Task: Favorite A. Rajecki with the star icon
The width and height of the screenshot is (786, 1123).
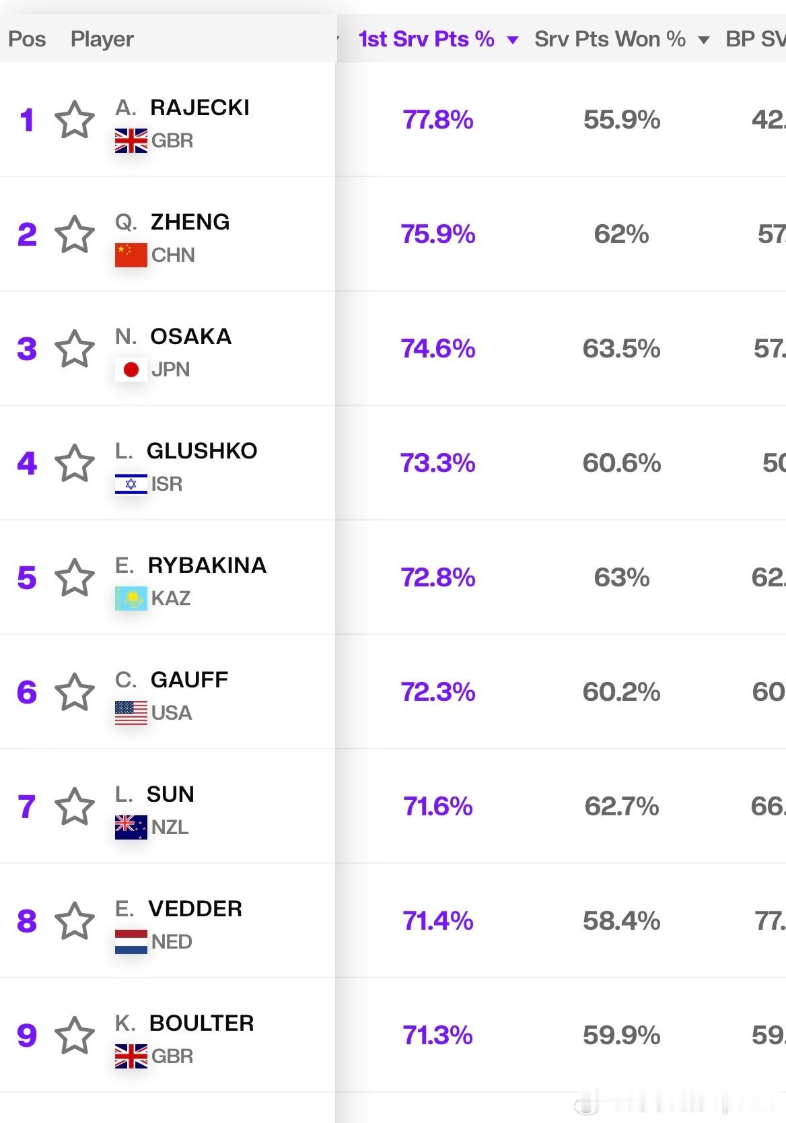Action: (75, 120)
